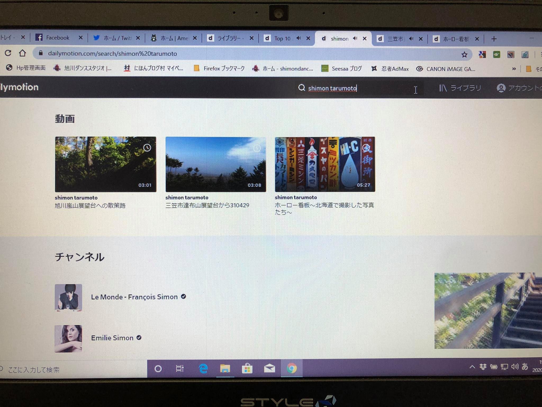
Task: Bookmark this page with the star icon
Action: pos(464,55)
